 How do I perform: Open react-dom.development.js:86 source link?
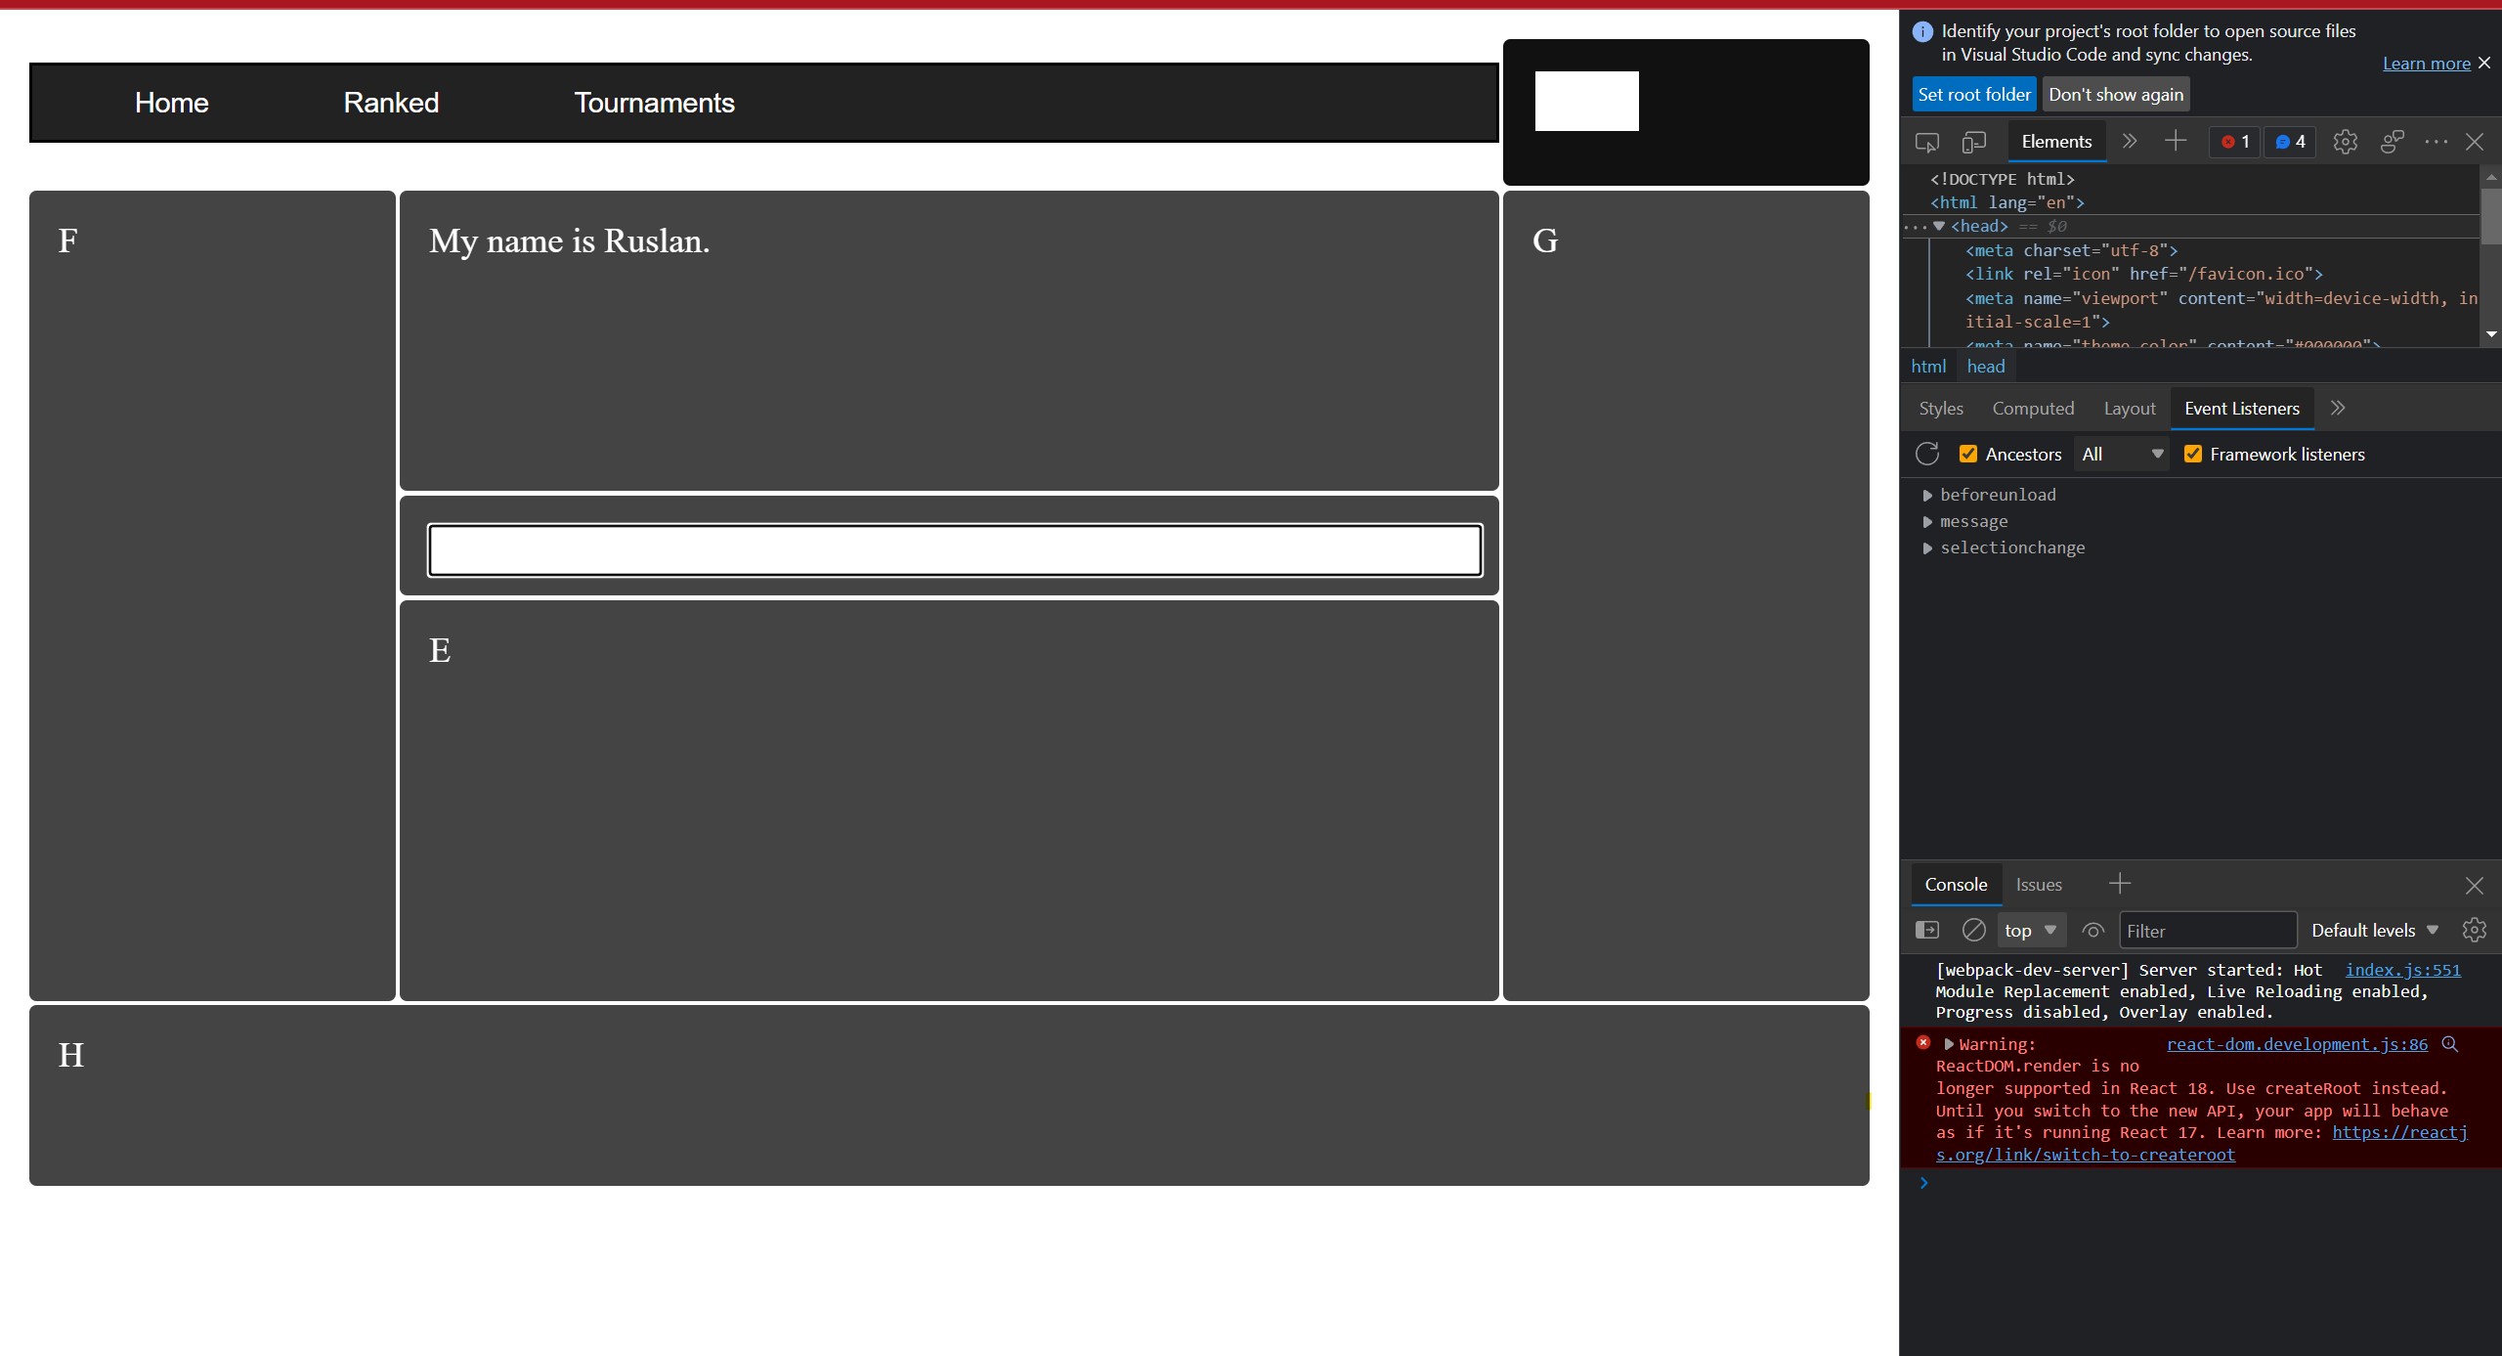click(x=2297, y=1044)
